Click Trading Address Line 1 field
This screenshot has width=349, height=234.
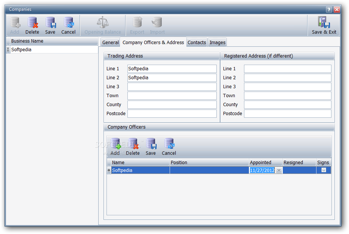172,69
